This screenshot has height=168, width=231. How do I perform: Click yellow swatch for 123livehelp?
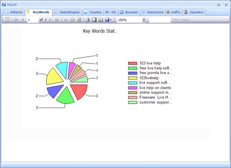point(132,78)
